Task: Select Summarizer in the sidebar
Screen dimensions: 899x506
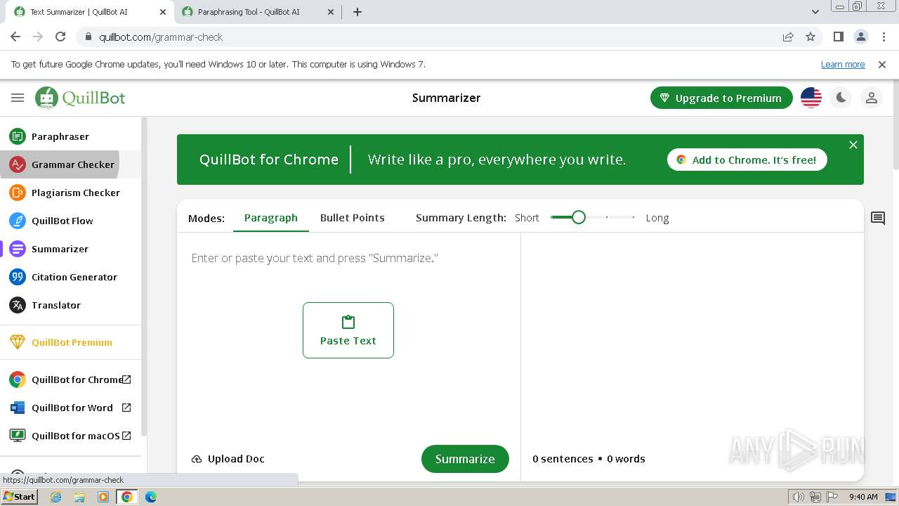Action: click(70, 249)
